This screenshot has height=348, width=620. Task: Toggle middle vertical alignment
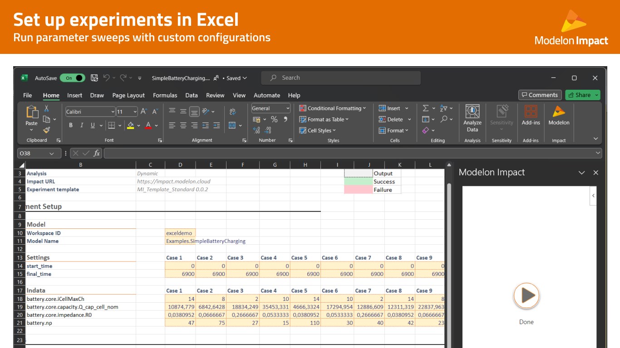point(183,111)
